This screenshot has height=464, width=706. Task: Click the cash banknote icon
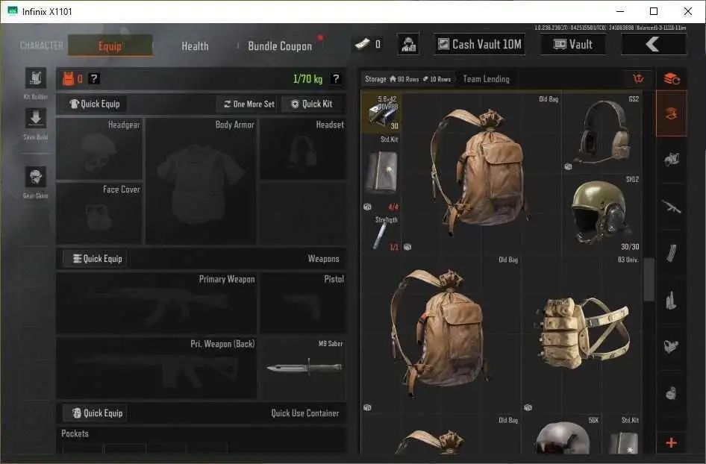363,44
